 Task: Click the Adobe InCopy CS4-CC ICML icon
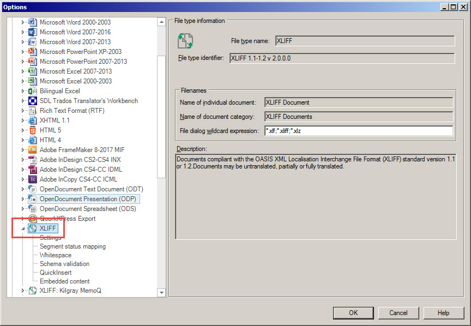click(33, 179)
